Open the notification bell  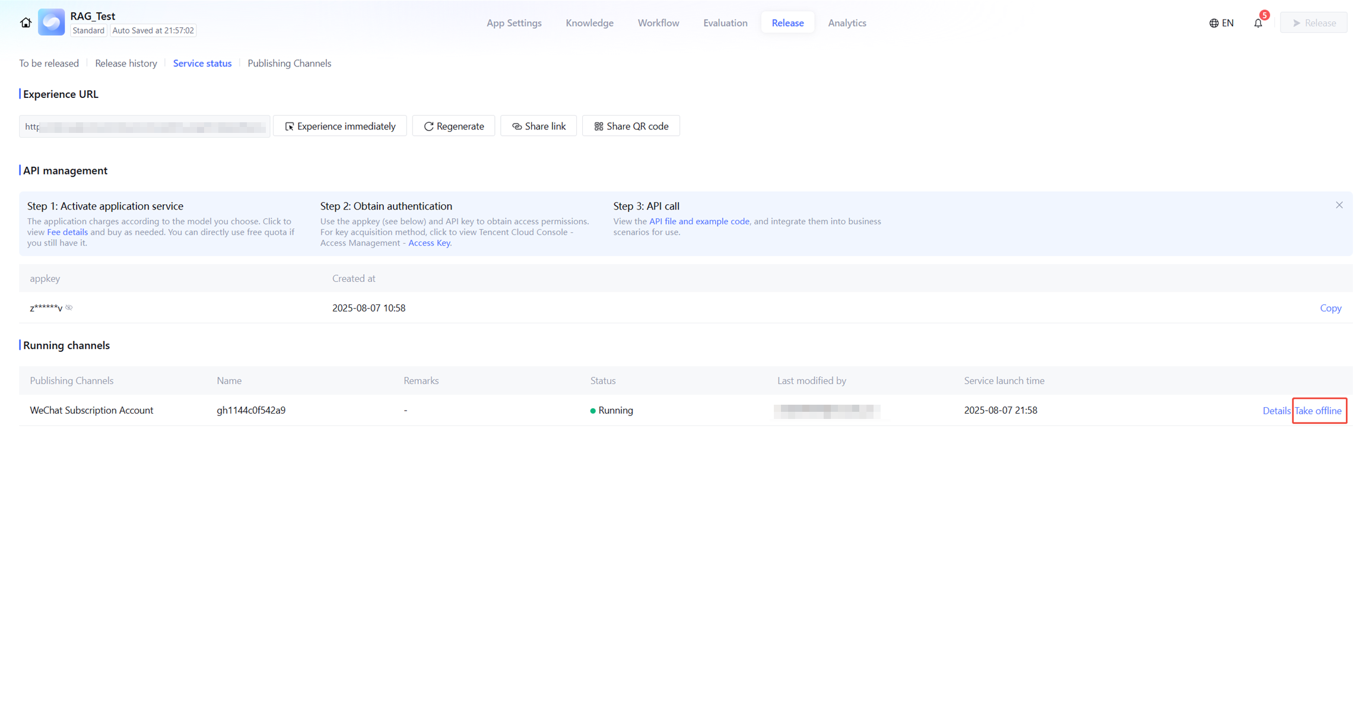(x=1258, y=23)
